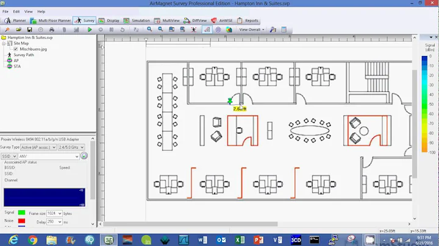
Task: Collapse the Site Map tree node
Action: 4,43
